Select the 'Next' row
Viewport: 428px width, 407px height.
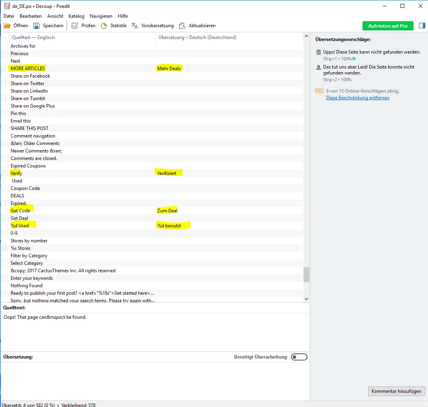152,61
